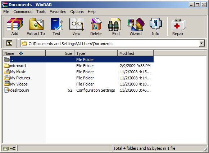Click the desktop.ini file icon
The height and width of the screenshot is (153, 209).
7,90
